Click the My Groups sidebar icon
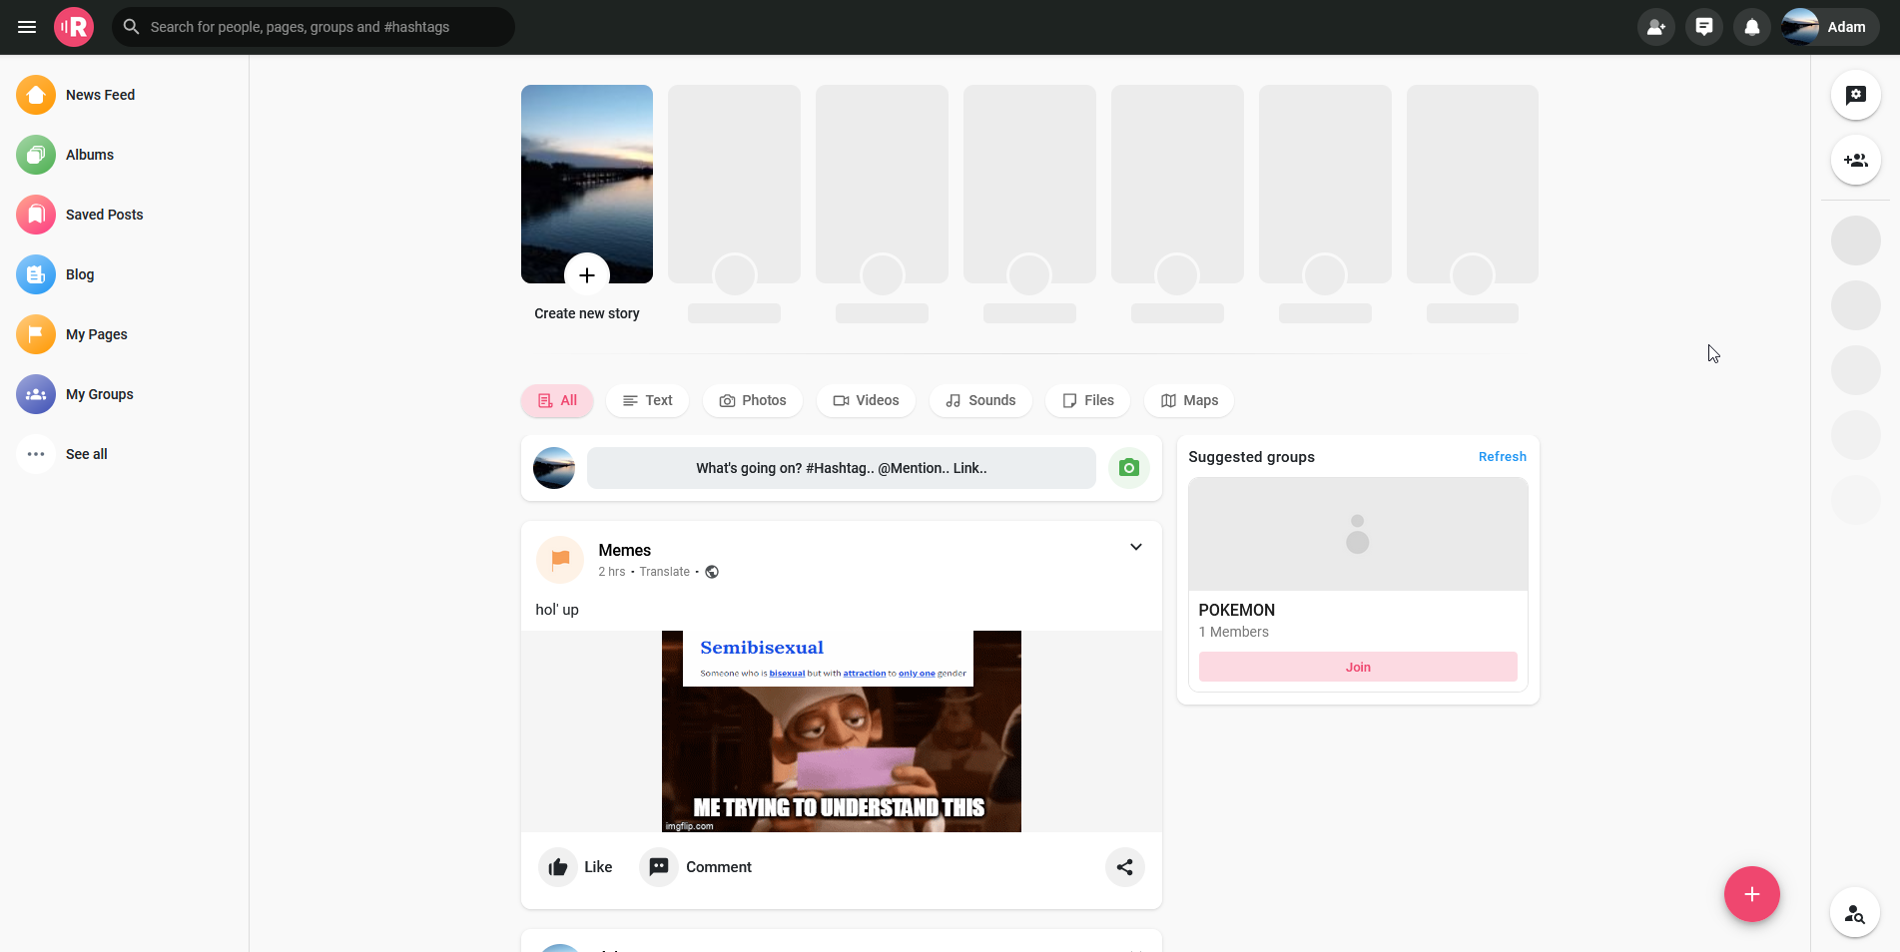 coord(36,394)
